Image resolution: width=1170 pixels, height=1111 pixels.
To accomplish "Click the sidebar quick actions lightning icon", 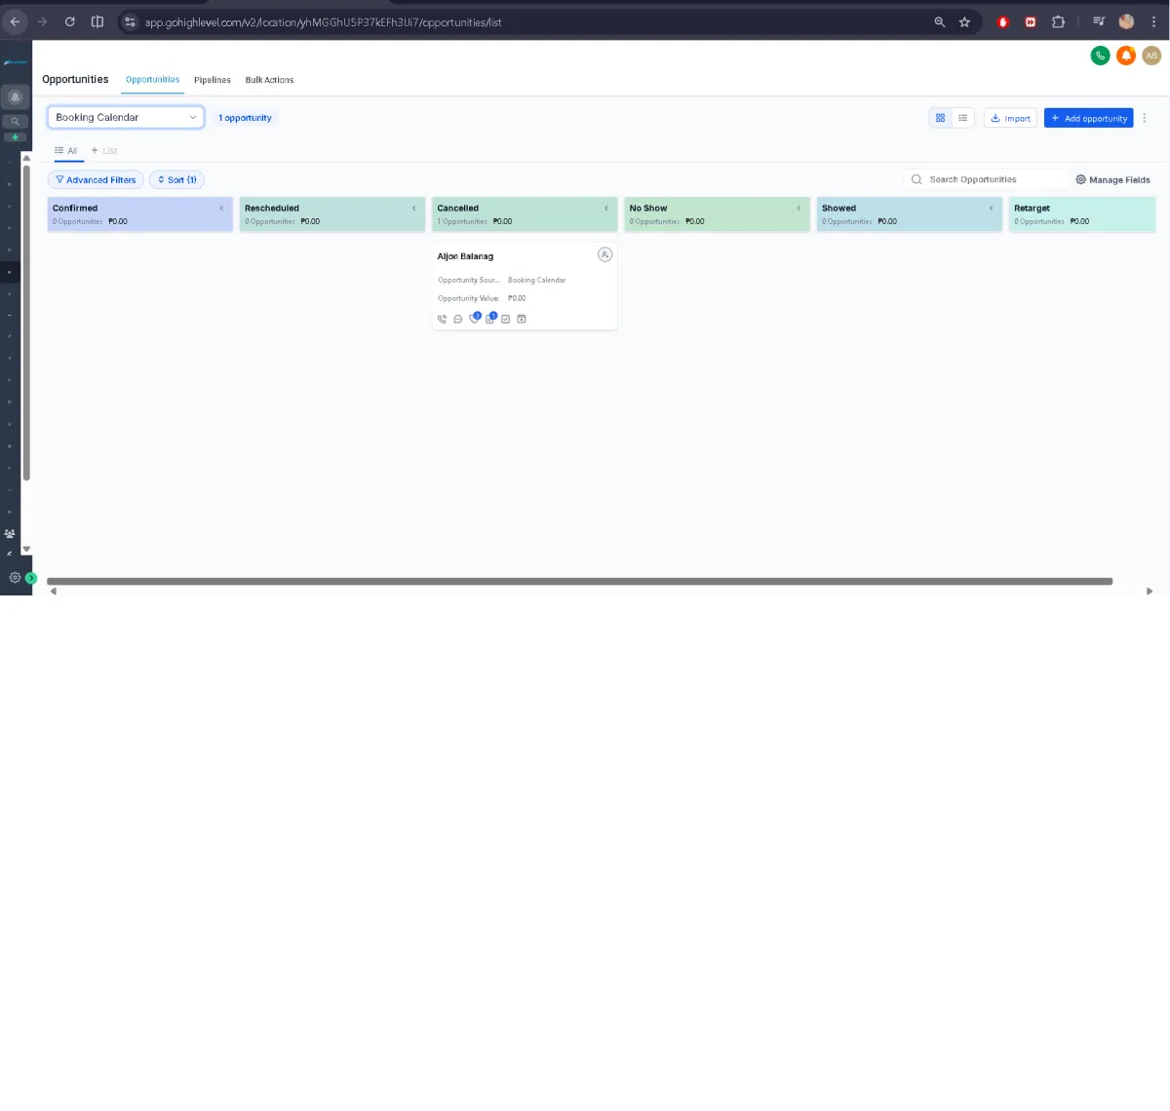I will coord(15,137).
